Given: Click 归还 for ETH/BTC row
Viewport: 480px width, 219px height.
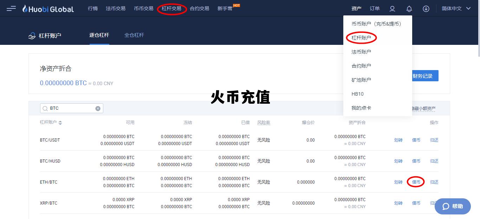Looking at the screenshot, I should pyautogui.click(x=434, y=182).
